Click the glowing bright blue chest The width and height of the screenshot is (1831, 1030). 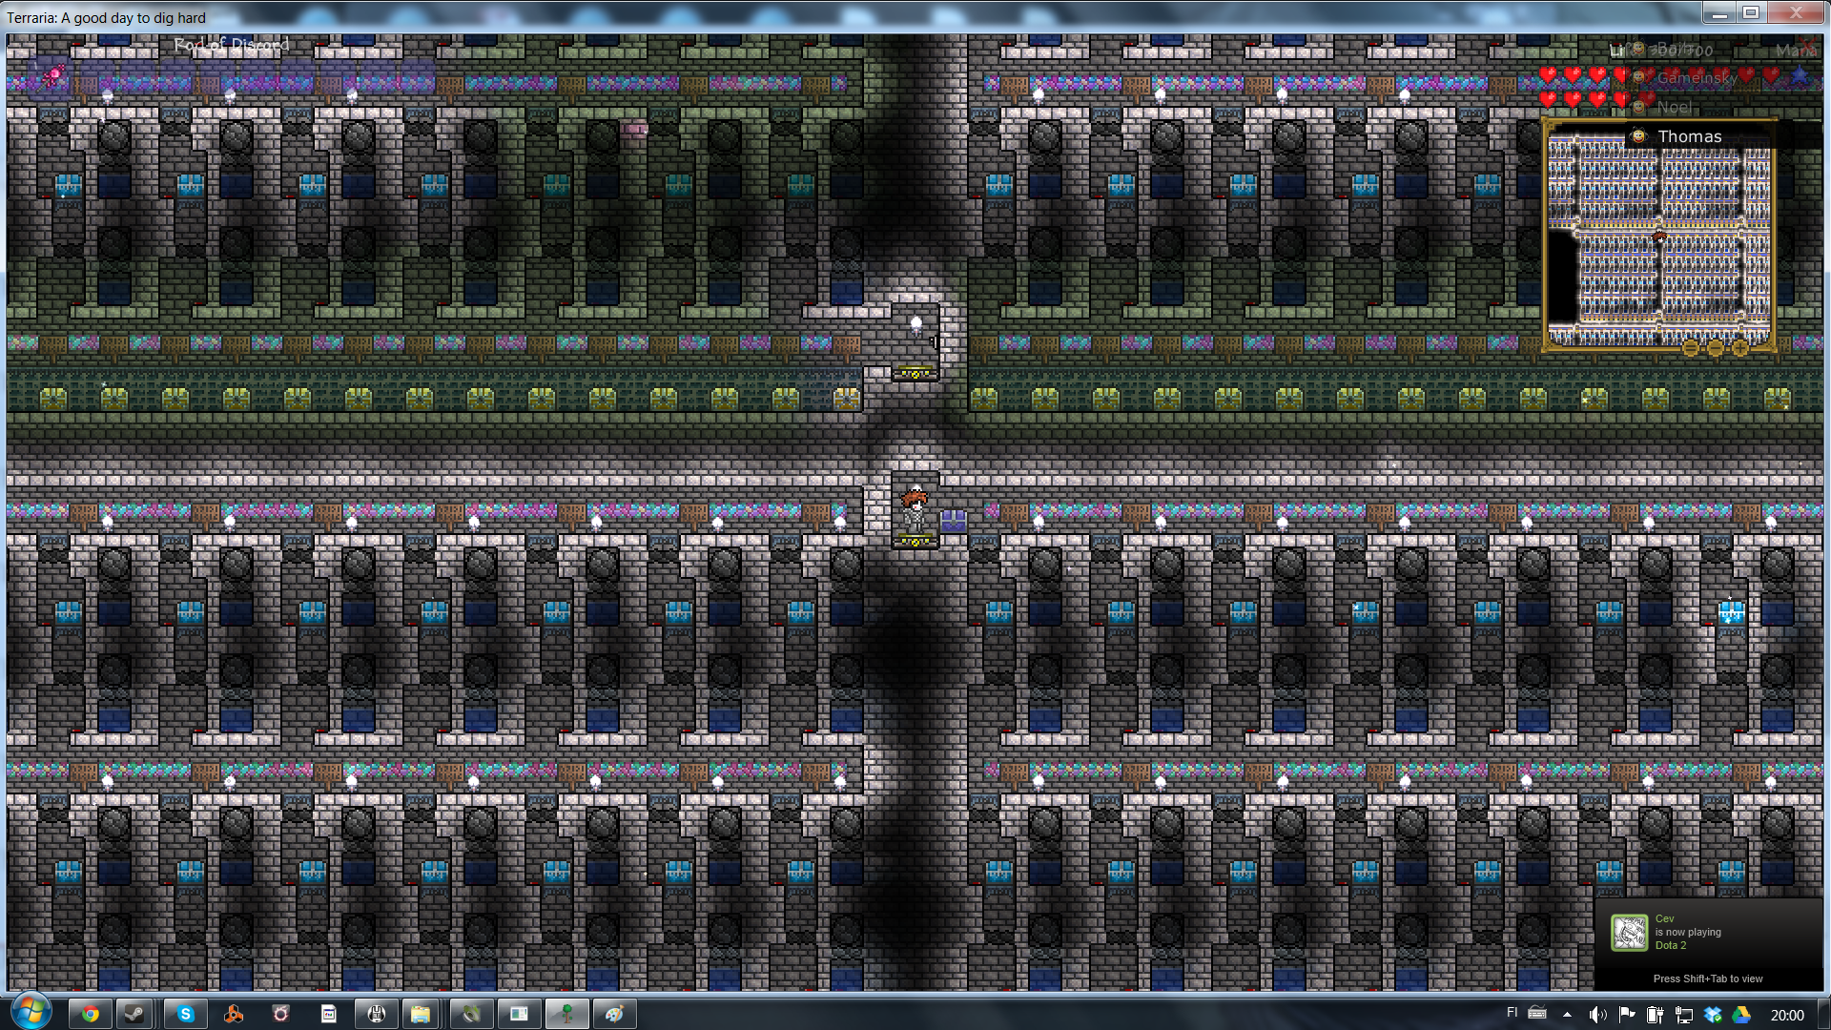click(1731, 611)
